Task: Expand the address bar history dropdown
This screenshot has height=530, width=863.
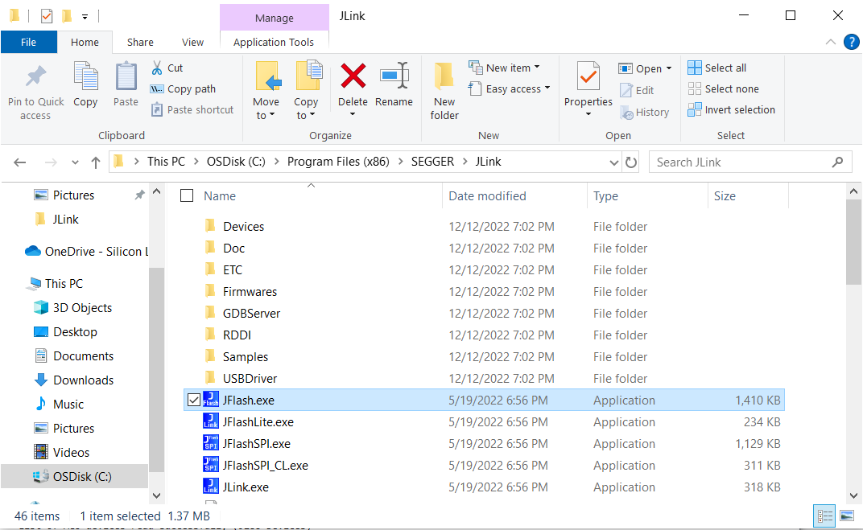Action: point(614,162)
